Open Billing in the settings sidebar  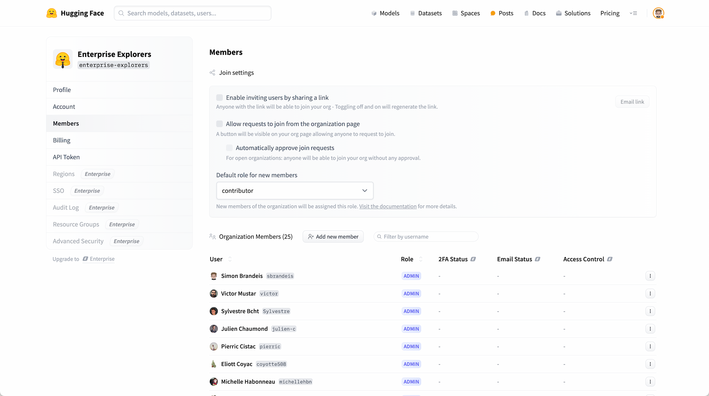point(62,140)
